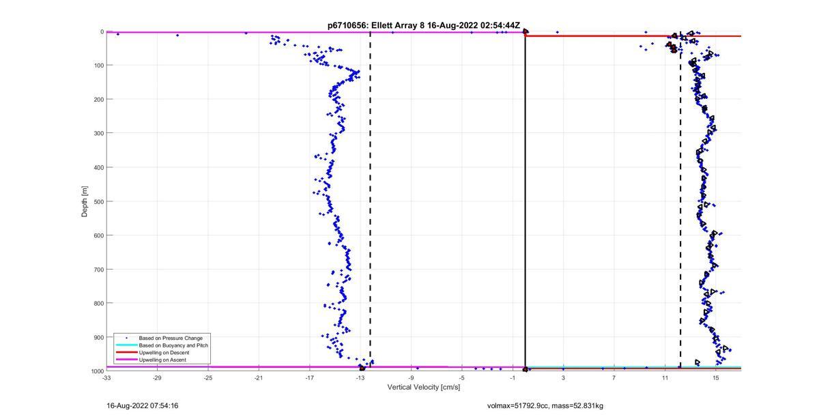
Task: Click the depth tick label '400'
Action: point(99,167)
